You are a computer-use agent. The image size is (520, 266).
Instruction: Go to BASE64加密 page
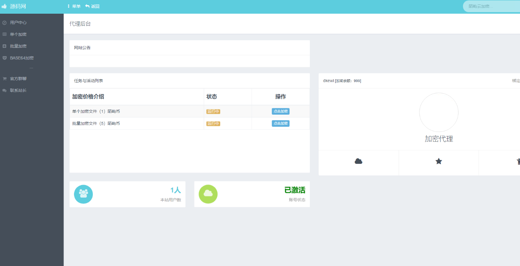(x=22, y=58)
